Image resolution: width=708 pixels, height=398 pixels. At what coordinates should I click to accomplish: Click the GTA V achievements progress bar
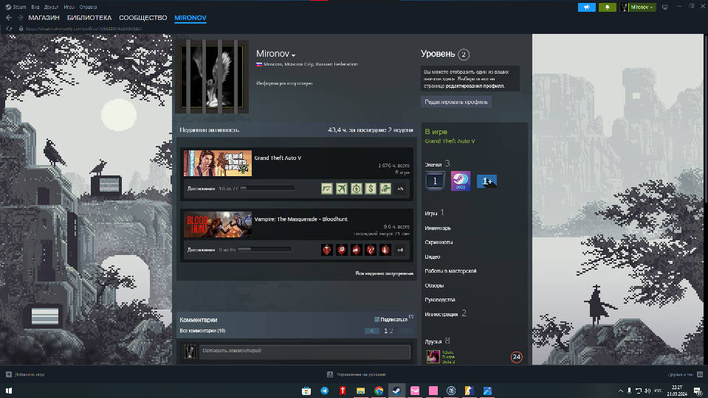tap(267, 188)
